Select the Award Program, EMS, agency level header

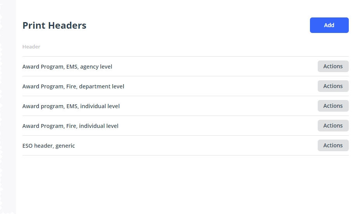pyautogui.click(x=67, y=67)
